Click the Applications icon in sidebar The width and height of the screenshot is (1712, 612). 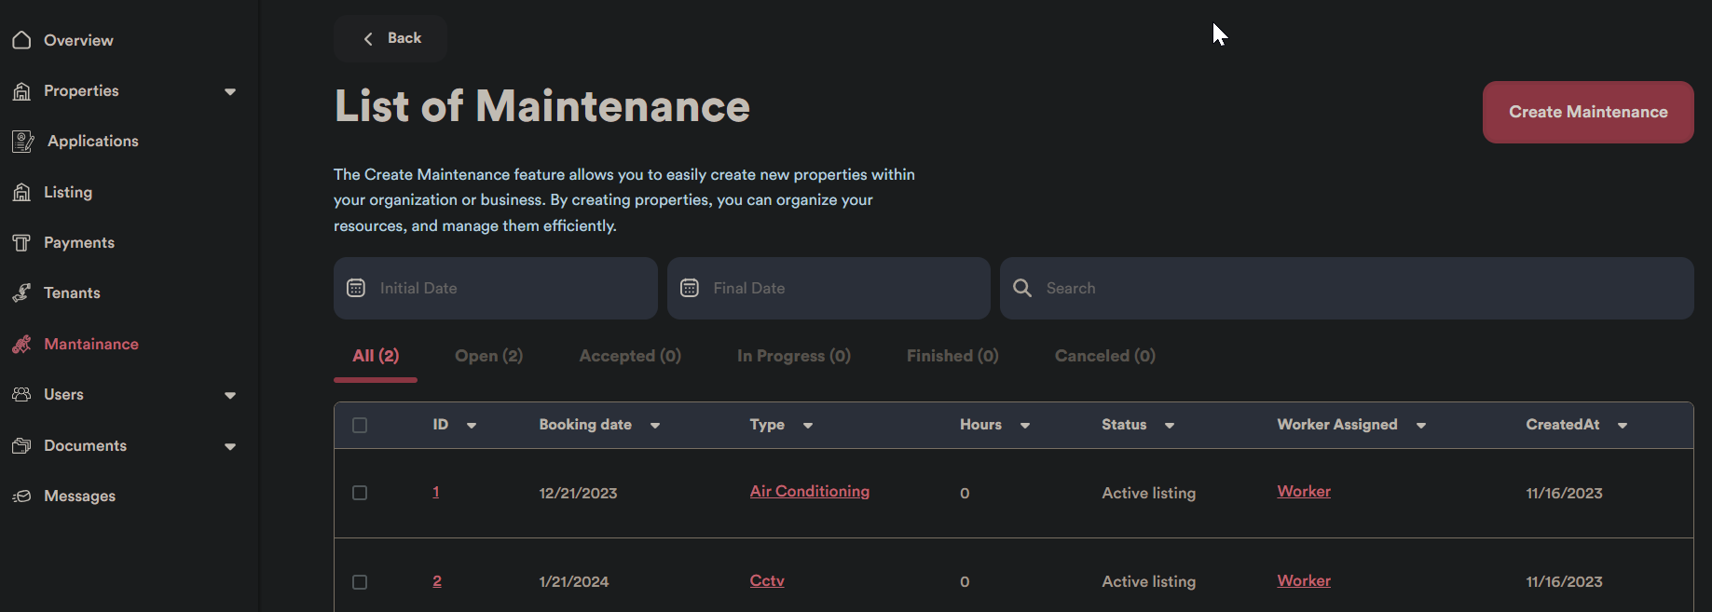[x=23, y=142]
